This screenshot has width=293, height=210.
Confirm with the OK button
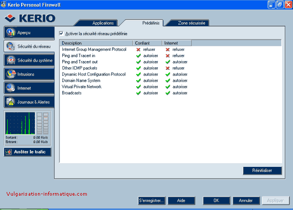tap(216, 200)
